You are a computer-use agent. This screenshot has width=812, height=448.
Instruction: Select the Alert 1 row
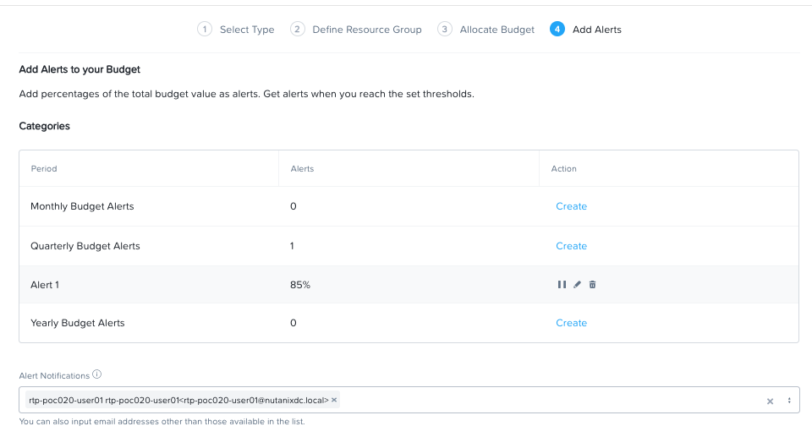pyautogui.click(x=409, y=285)
